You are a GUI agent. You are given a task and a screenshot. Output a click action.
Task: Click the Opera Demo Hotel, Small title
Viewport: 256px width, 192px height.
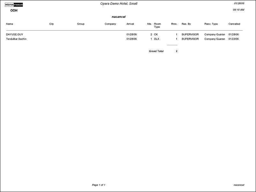(x=119, y=4)
